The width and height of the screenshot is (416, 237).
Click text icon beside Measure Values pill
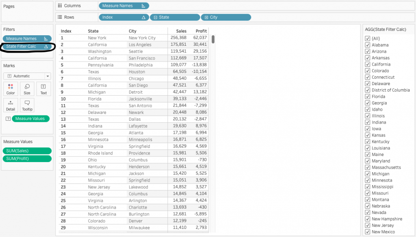point(8,119)
